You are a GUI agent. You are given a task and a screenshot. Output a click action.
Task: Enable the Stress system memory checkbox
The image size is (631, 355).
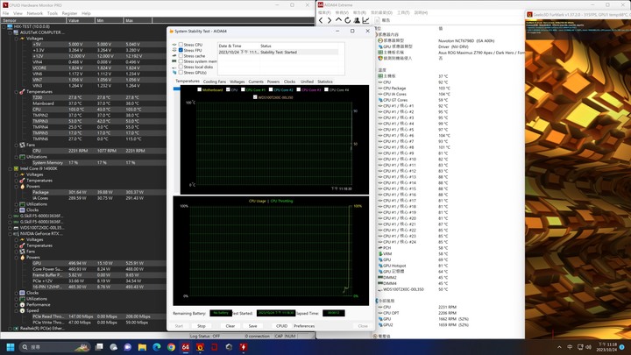point(181,61)
